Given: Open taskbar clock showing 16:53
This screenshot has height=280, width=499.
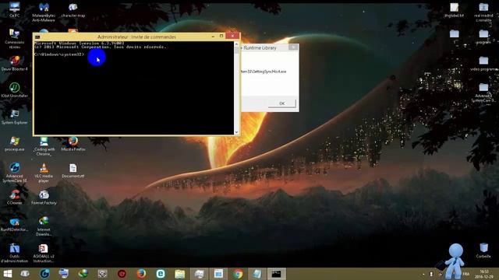Looking at the screenshot, I should [x=484, y=274].
